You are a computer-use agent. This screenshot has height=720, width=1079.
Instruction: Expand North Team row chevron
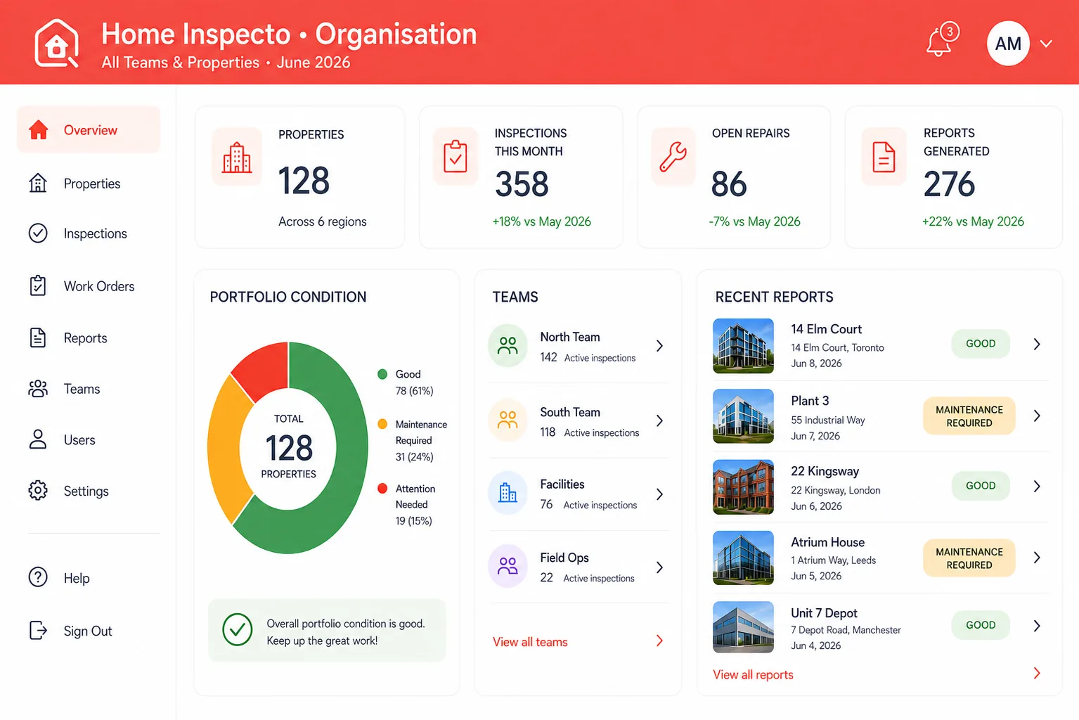pos(659,346)
